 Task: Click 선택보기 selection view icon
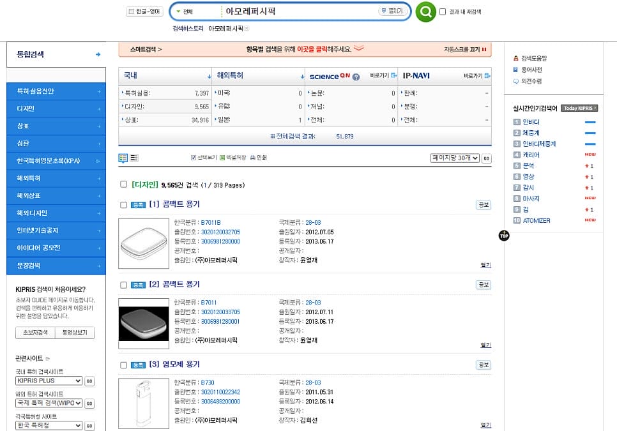204,158
